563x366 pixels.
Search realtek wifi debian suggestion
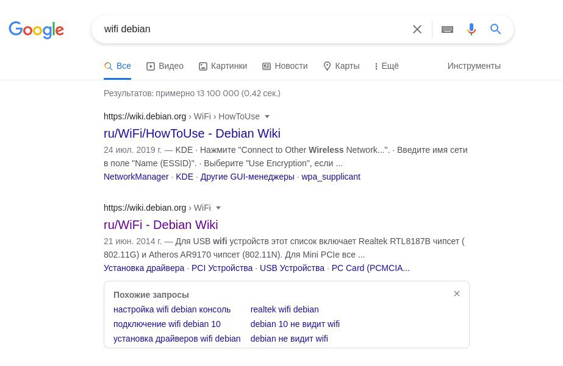(284, 309)
